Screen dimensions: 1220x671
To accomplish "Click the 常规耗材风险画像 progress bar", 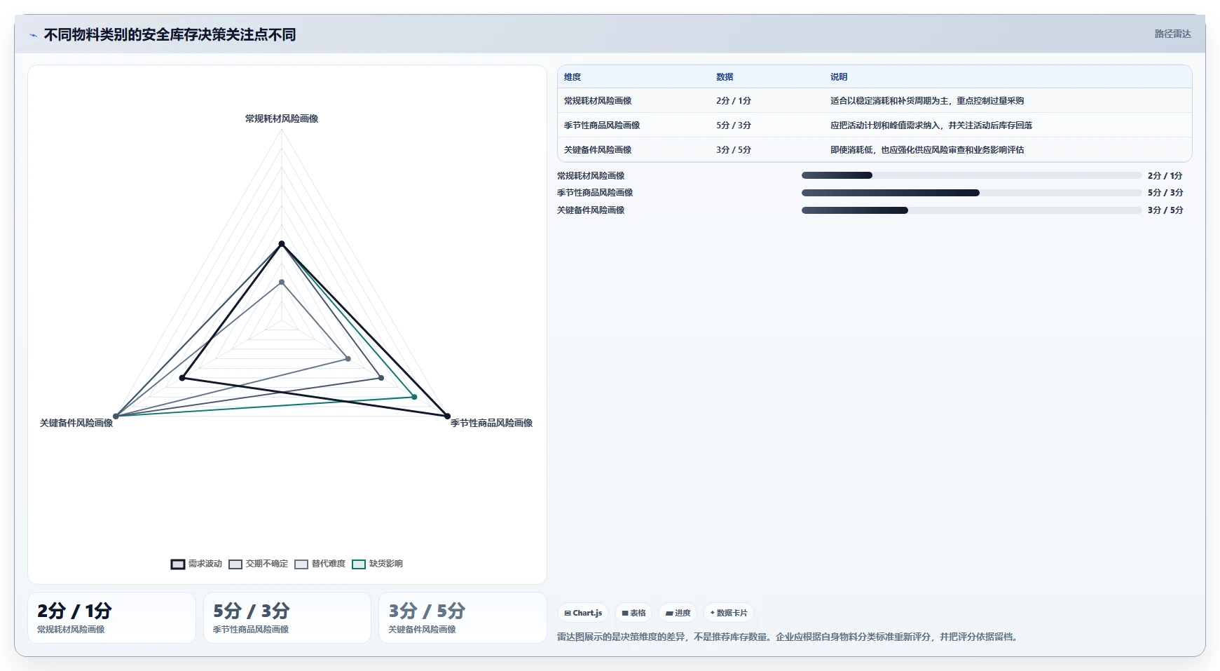I will tap(972, 175).
